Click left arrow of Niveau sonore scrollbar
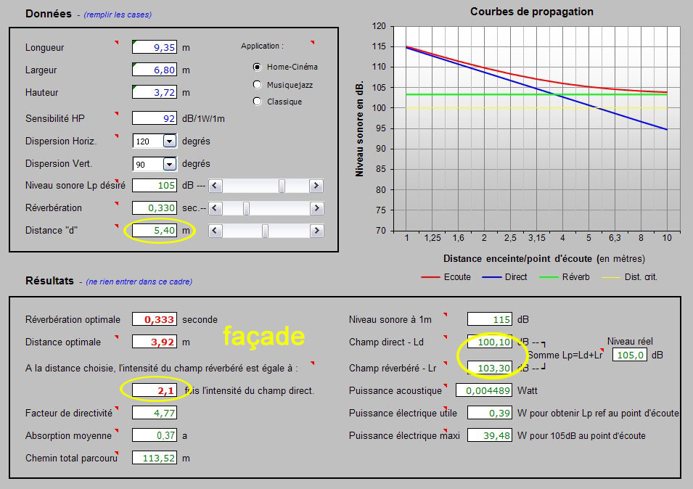 (216, 186)
